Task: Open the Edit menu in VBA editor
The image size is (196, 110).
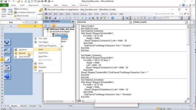Action: pos(55,14)
